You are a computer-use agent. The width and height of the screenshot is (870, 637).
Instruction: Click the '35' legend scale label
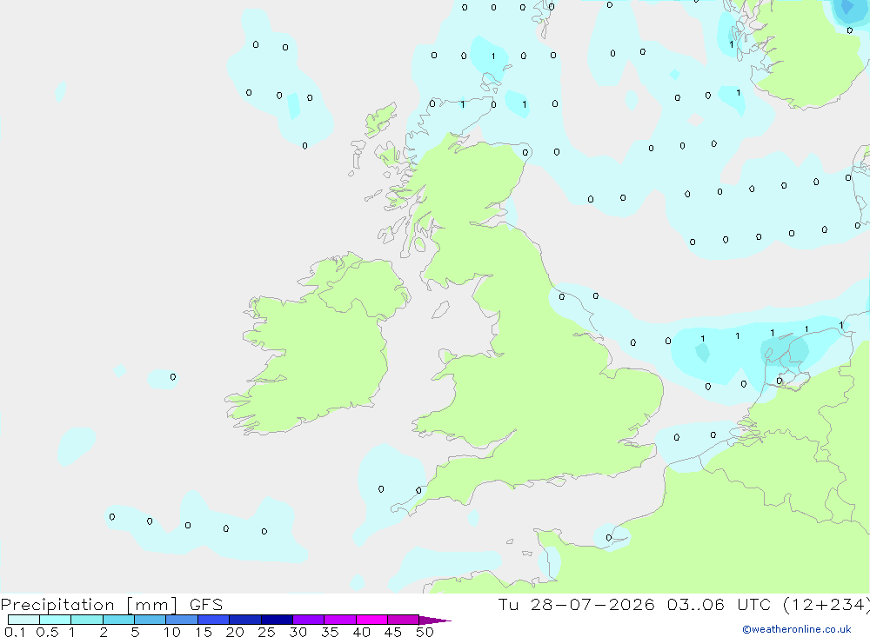(x=330, y=632)
